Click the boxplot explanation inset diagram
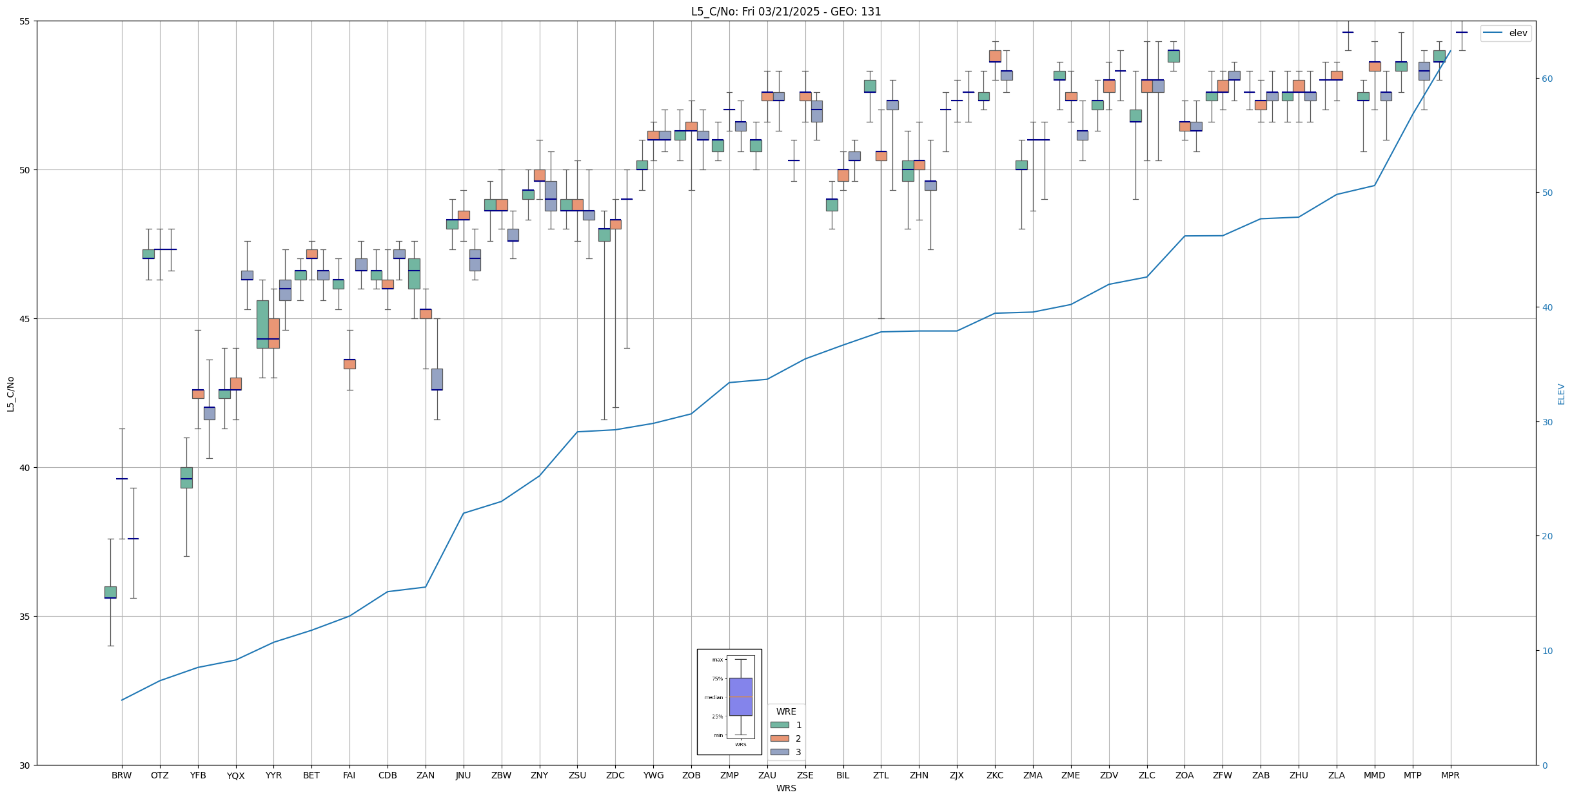The image size is (1572, 799). 729,702
